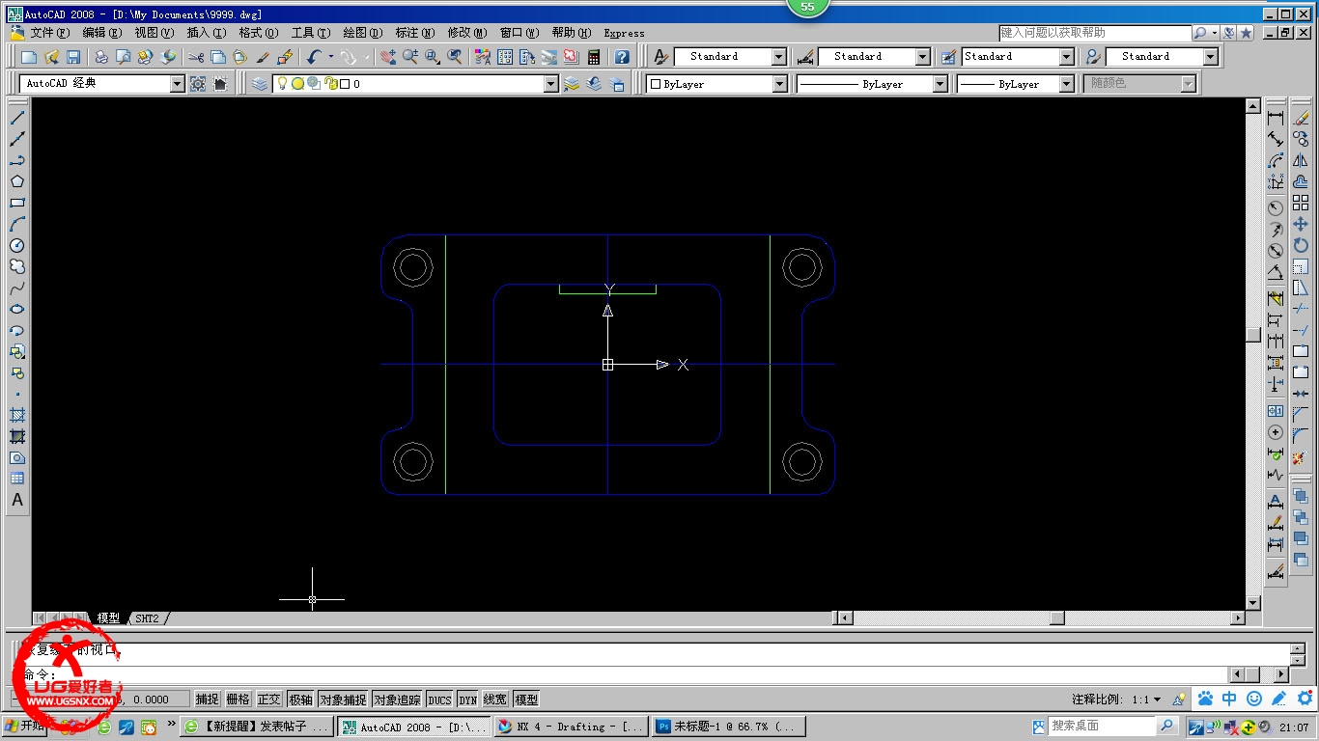Image resolution: width=1319 pixels, height=741 pixels.
Task: Select the Polyline tool
Action: pyautogui.click(x=17, y=160)
